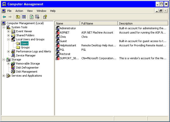This screenshot has width=170, height=122.
Task: Click the PGL user icon
Action: (57, 50)
